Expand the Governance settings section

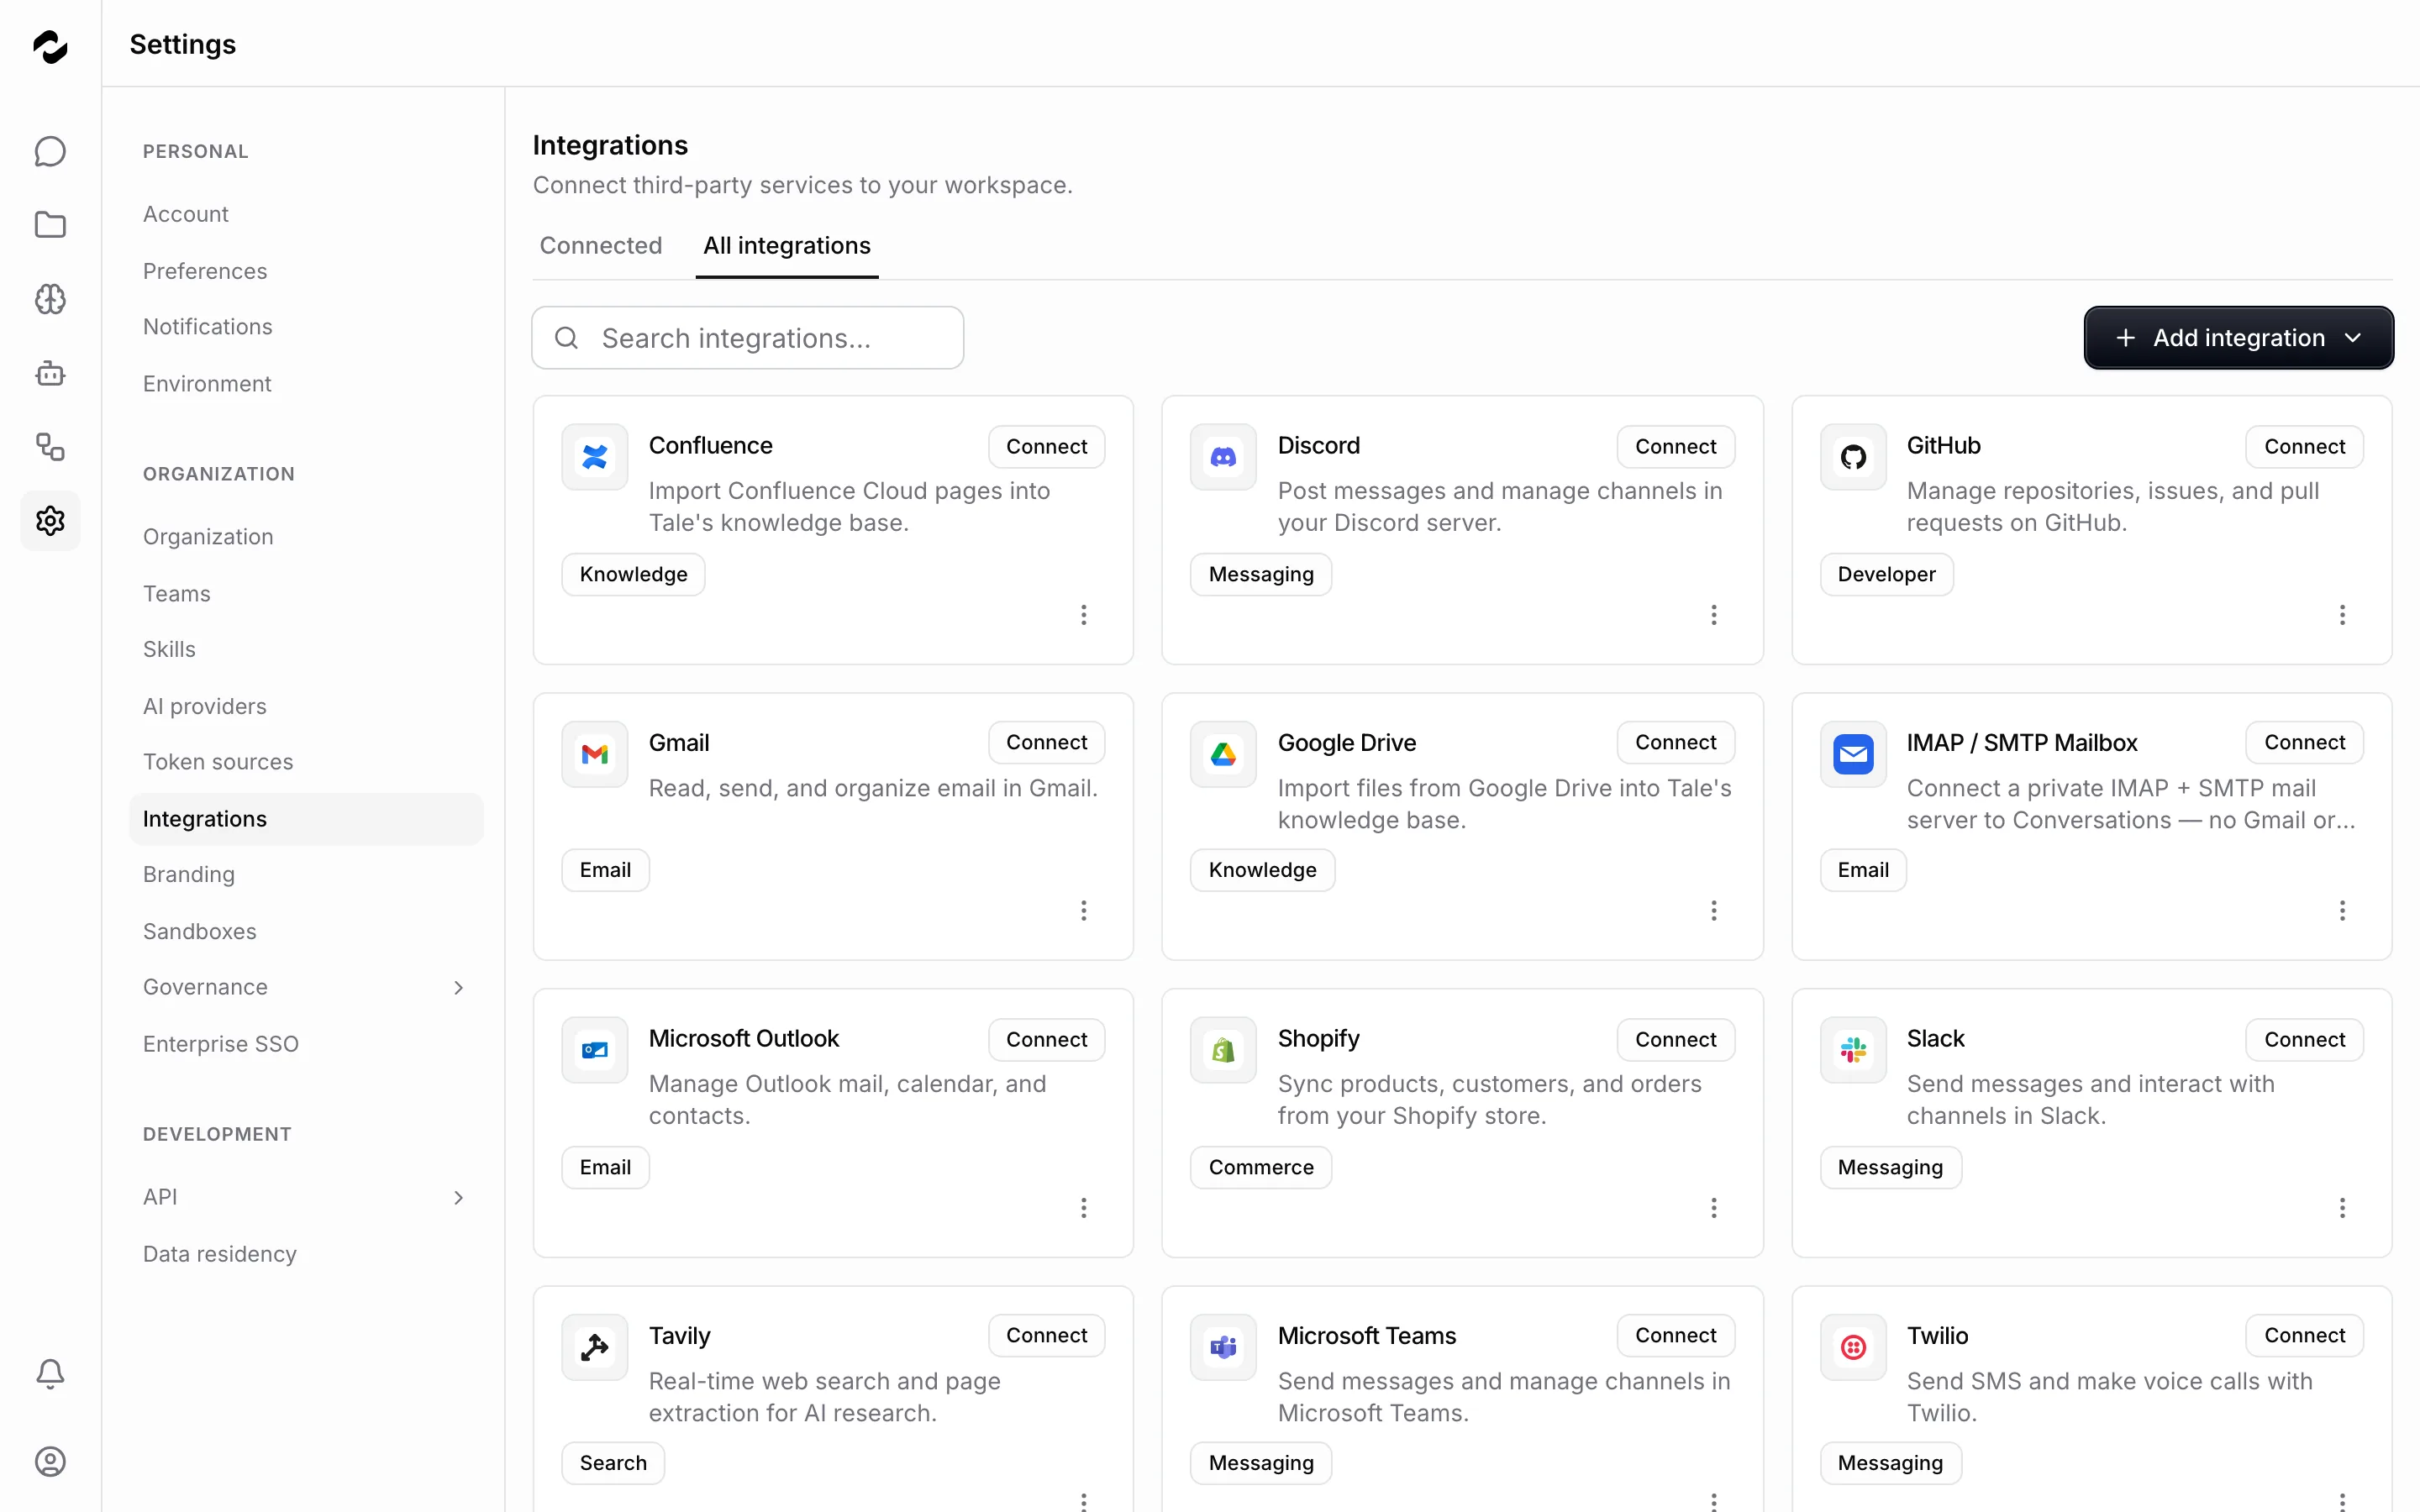306,987
